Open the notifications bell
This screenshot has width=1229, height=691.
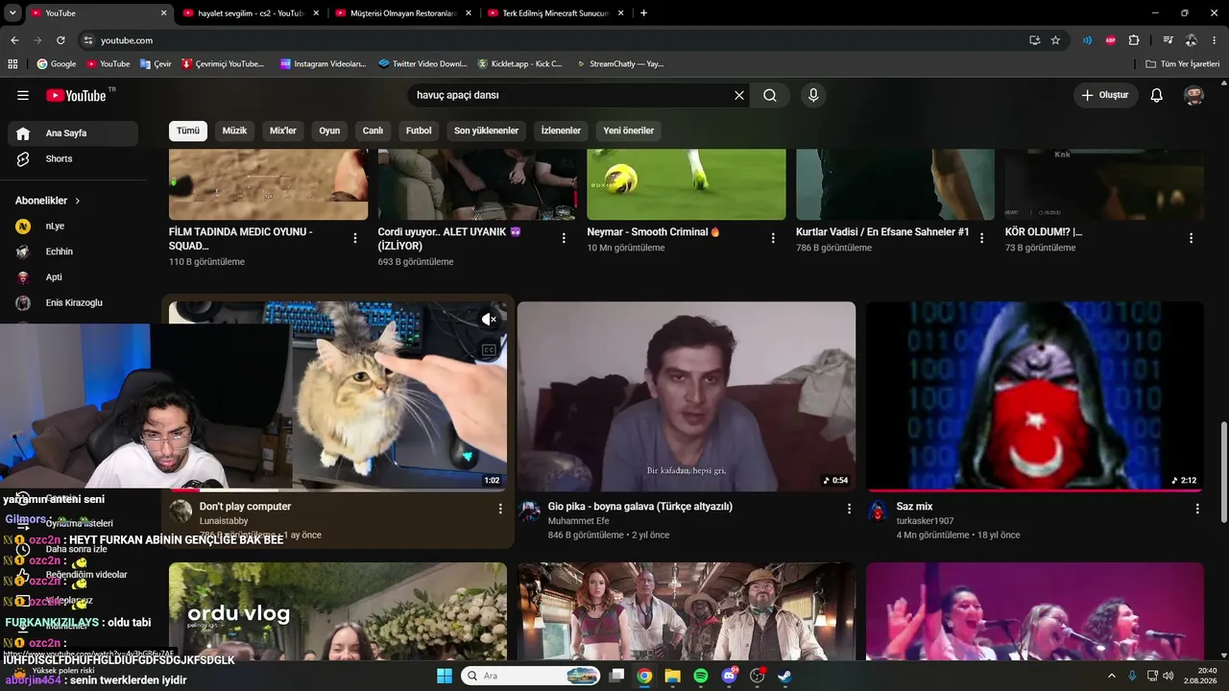[1157, 95]
